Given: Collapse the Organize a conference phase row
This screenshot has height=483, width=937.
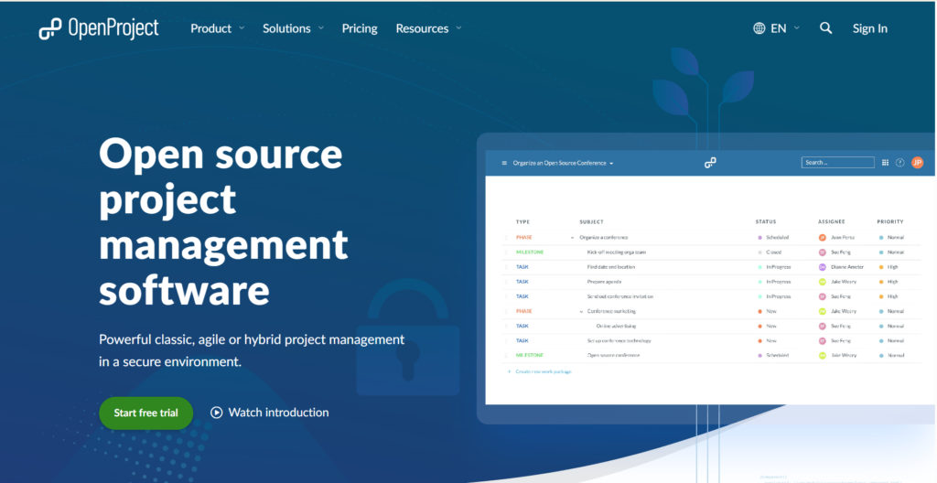Looking at the screenshot, I should pyautogui.click(x=573, y=237).
